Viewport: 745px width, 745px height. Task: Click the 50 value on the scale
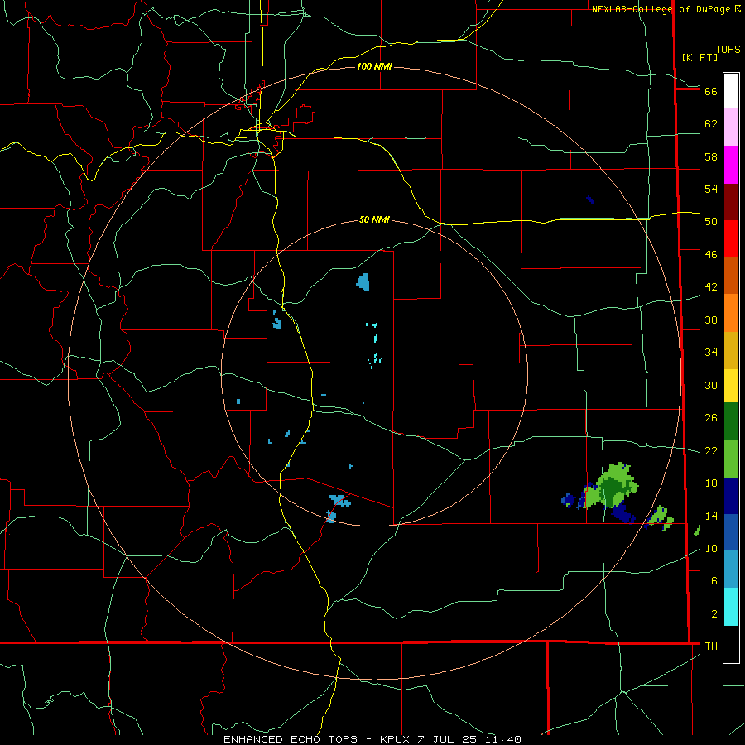point(711,221)
